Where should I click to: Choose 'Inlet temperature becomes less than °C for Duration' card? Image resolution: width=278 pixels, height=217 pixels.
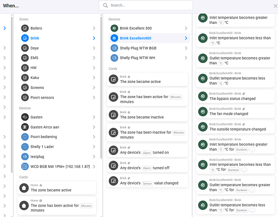tap(235, 165)
